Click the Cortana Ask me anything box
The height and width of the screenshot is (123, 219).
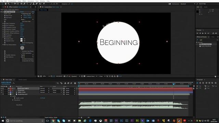pos(25,121)
